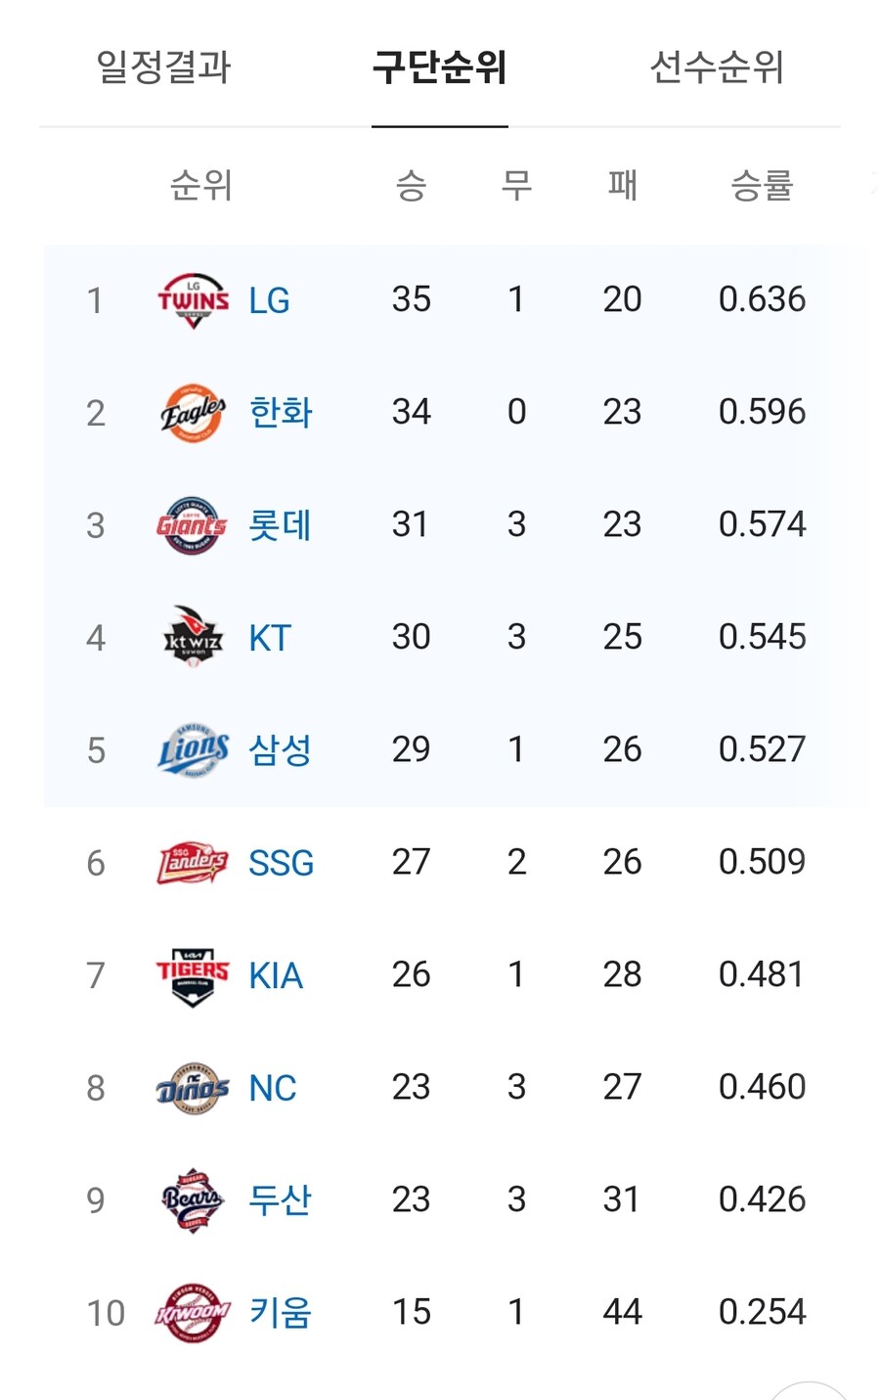Click the 승률 column header
The height and width of the screenshot is (1400, 880).
point(762,185)
